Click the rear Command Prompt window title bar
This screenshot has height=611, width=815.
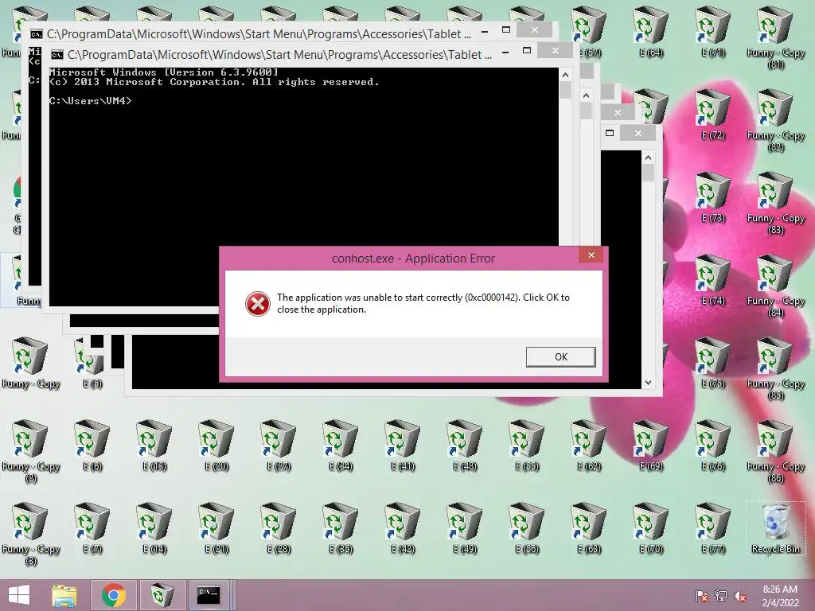click(x=259, y=33)
